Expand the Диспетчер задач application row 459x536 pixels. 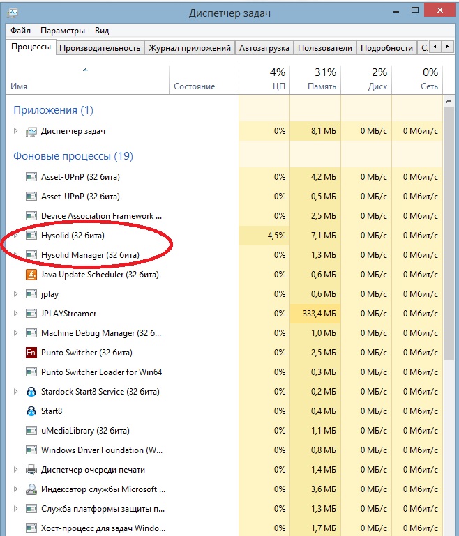click(x=15, y=131)
